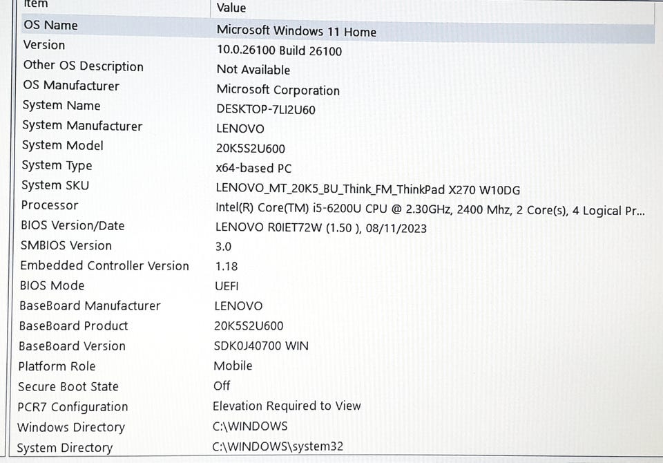The width and height of the screenshot is (663, 463).
Task: Select the Other OS Description row
Action: coord(84,66)
